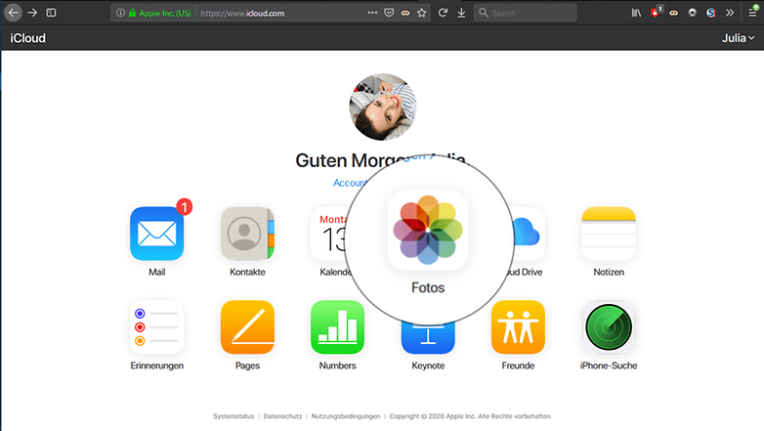Image resolution: width=764 pixels, height=431 pixels.
Task: Open iCloud Drive icon
Action: [528, 234]
